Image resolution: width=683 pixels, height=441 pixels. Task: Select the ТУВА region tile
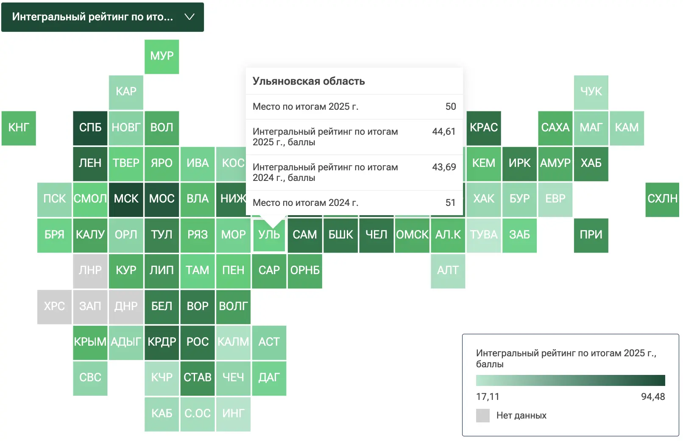tap(484, 236)
